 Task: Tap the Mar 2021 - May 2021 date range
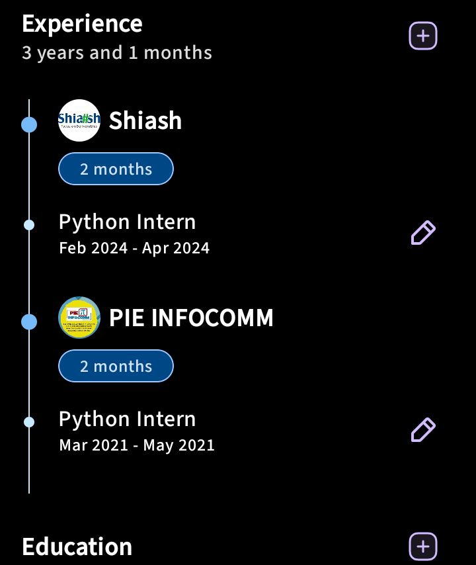click(137, 445)
